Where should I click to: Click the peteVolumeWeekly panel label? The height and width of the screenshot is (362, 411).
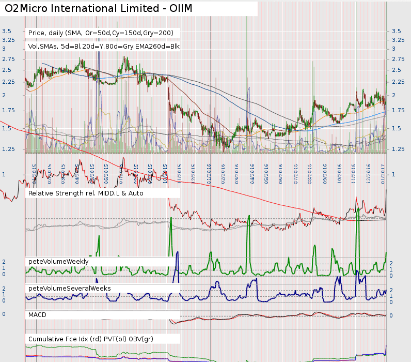point(58,262)
